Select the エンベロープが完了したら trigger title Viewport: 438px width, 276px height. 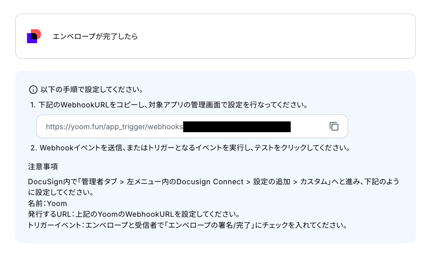coord(95,36)
